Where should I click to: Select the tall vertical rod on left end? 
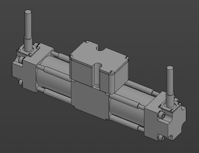tap(28, 24)
